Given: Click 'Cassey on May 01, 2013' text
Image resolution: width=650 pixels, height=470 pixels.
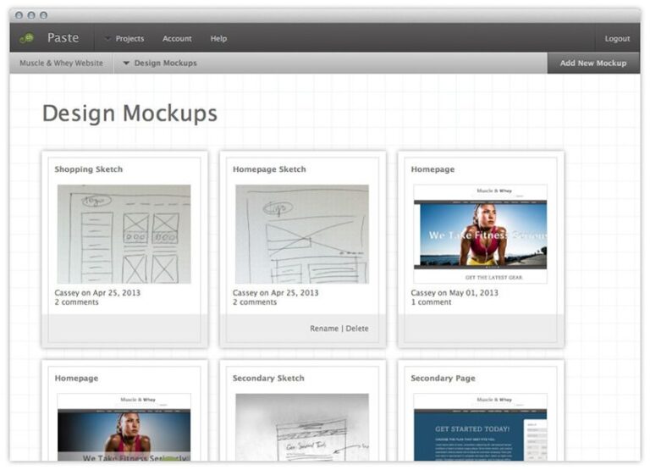Looking at the screenshot, I should 454,293.
